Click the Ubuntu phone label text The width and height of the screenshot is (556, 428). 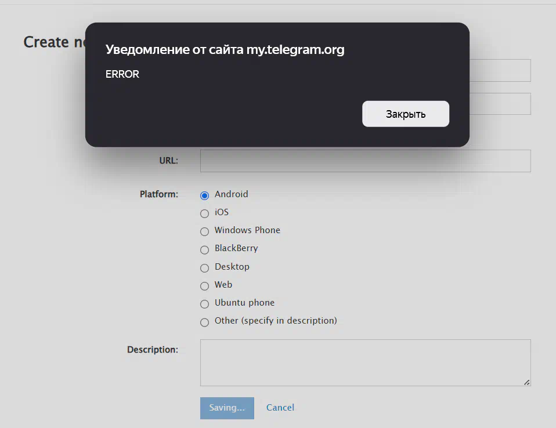[244, 303]
